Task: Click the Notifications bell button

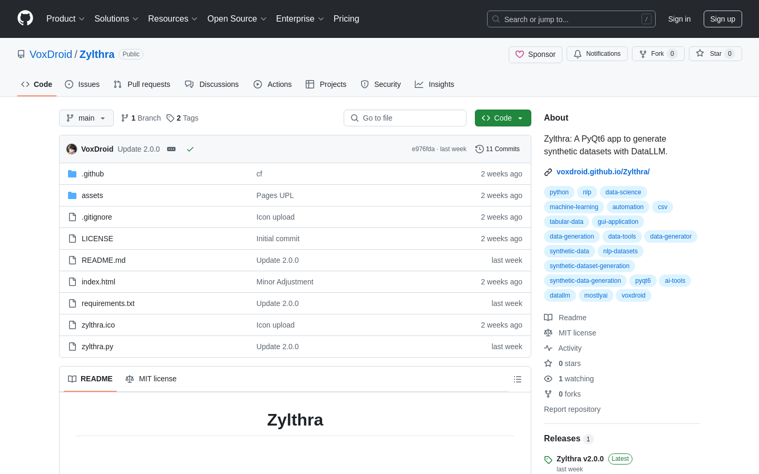Action: coord(597,54)
